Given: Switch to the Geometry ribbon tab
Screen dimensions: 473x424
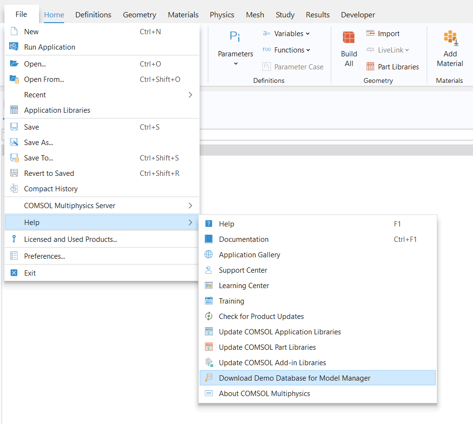Looking at the screenshot, I should (139, 15).
